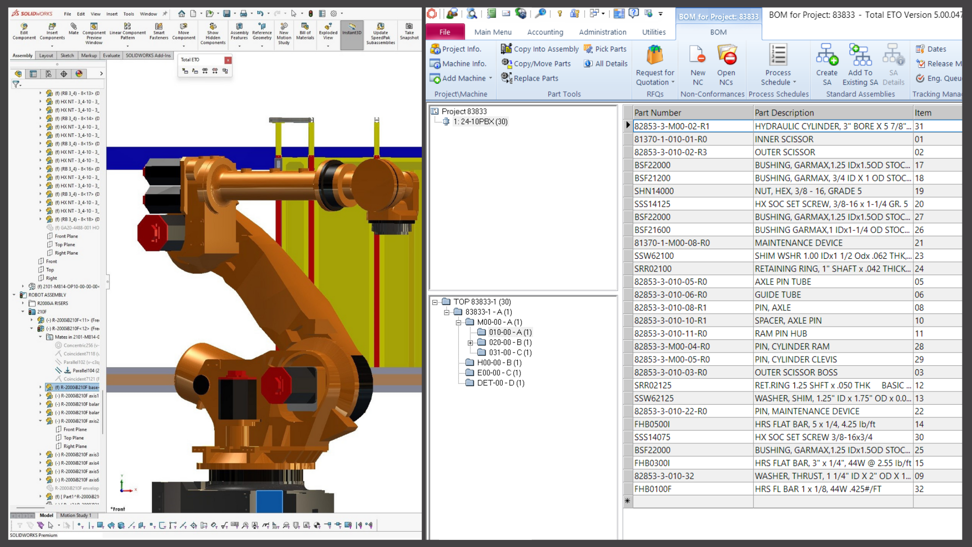972x547 pixels.
Task: Click the All Details button
Action: click(605, 63)
